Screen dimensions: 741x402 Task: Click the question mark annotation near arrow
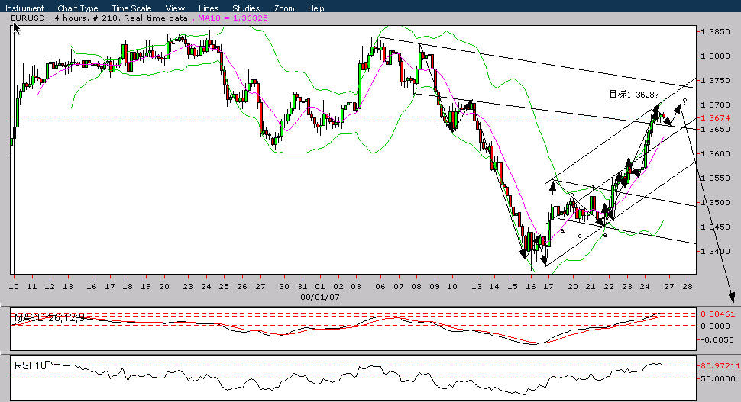[x=684, y=101]
